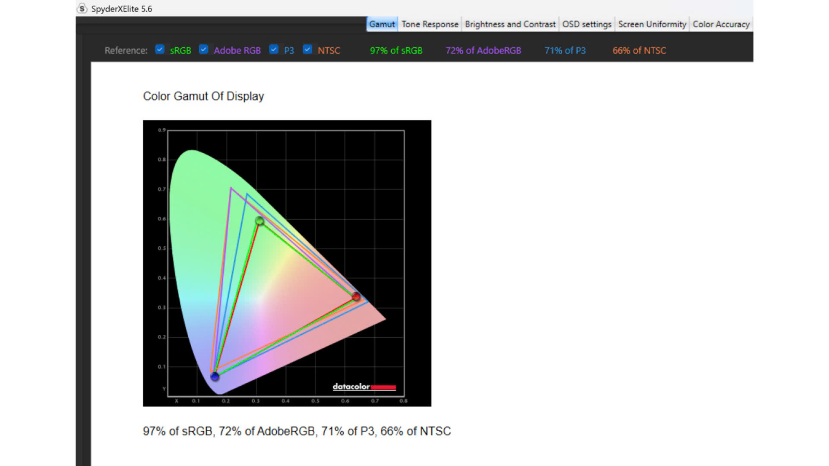Click the green primary marker on gamut chart
Screen dimensions: 829x466
point(259,221)
